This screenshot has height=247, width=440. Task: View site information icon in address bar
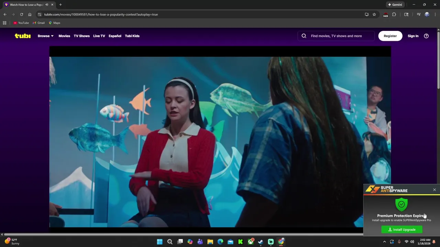pos(40,14)
